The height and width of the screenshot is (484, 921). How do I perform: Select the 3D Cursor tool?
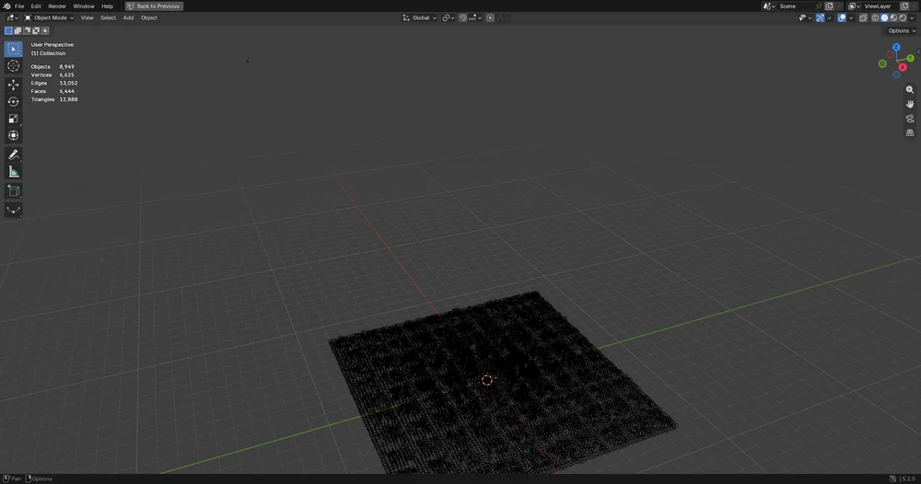(x=14, y=66)
